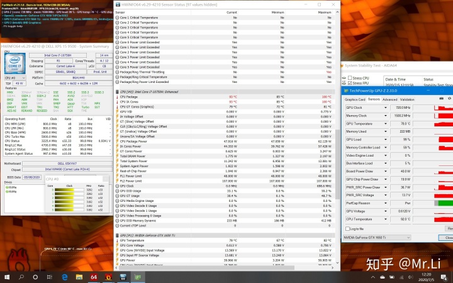The image size is (453, 283).
Task: Click GPU Clock circle icon in sensor list
Action: 117,186
